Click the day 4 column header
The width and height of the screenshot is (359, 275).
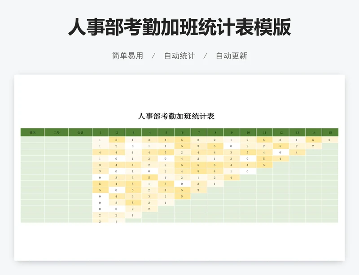pos(150,133)
